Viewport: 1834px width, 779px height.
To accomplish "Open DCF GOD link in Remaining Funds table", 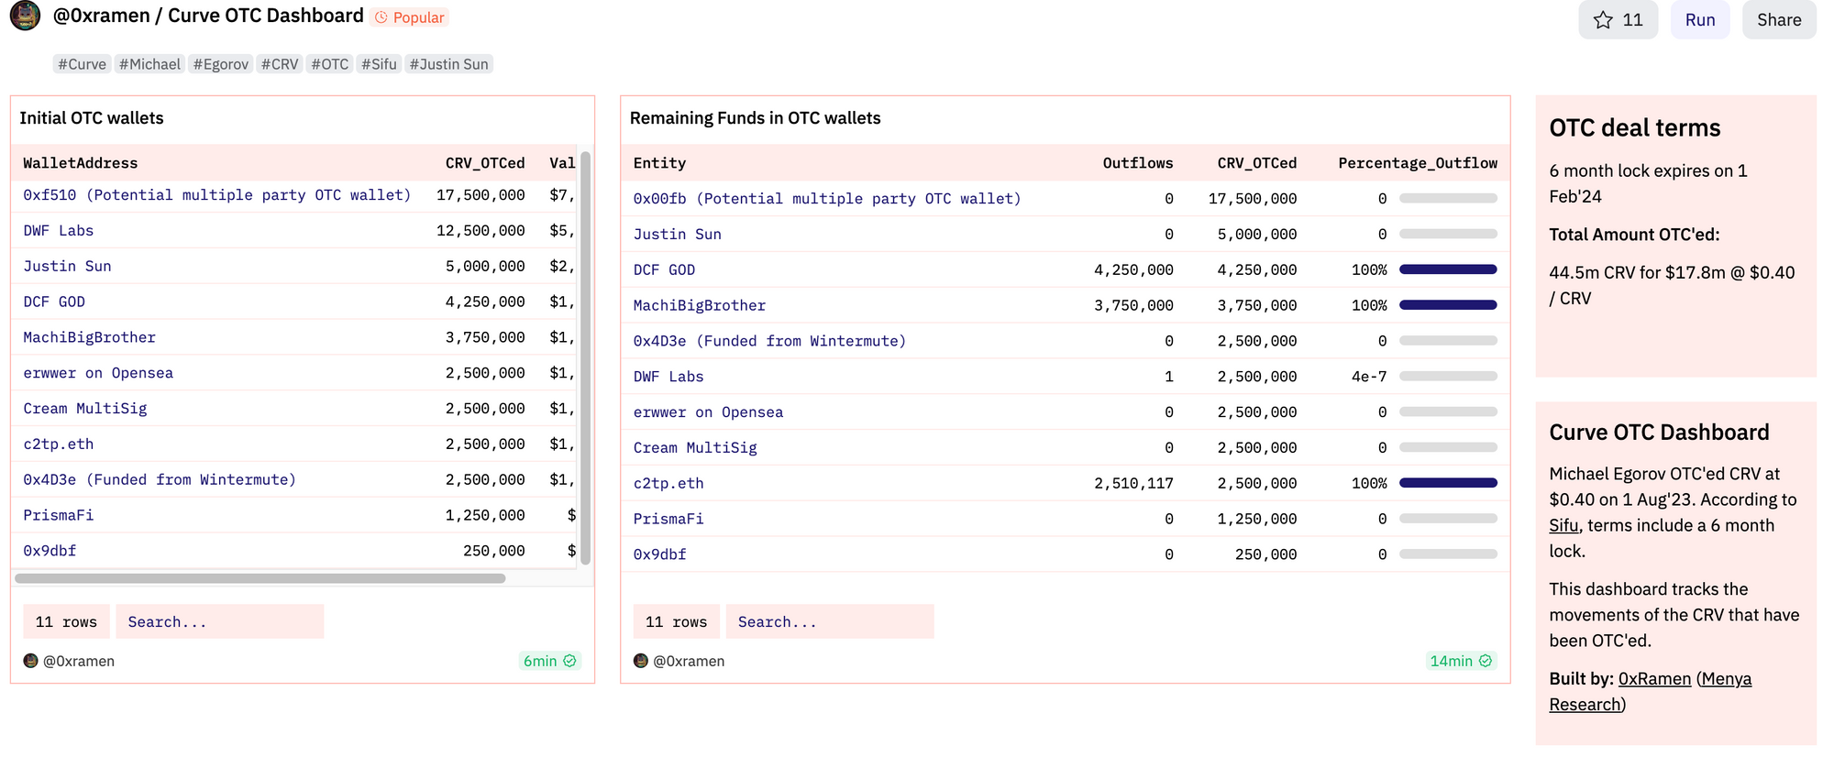I will coord(664,270).
